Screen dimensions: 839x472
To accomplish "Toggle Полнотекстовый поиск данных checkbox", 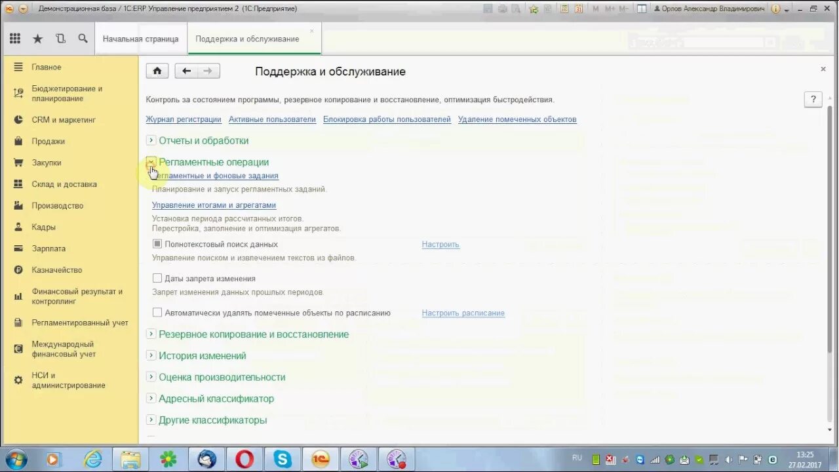I will tap(157, 244).
